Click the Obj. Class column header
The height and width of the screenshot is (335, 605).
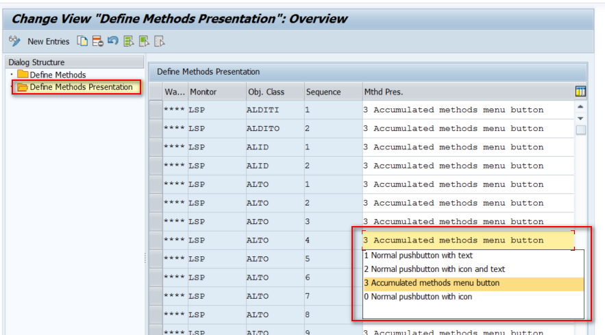click(x=275, y=92)
